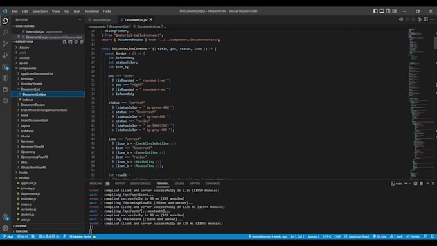Viewport: 437px width, 246px height.
Task: Add a new terminal with plus icon
Action: coord(406,184)
